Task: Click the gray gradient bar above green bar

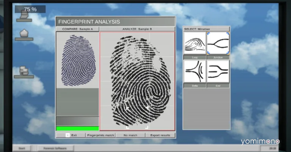Action: [x=78, y=121]
